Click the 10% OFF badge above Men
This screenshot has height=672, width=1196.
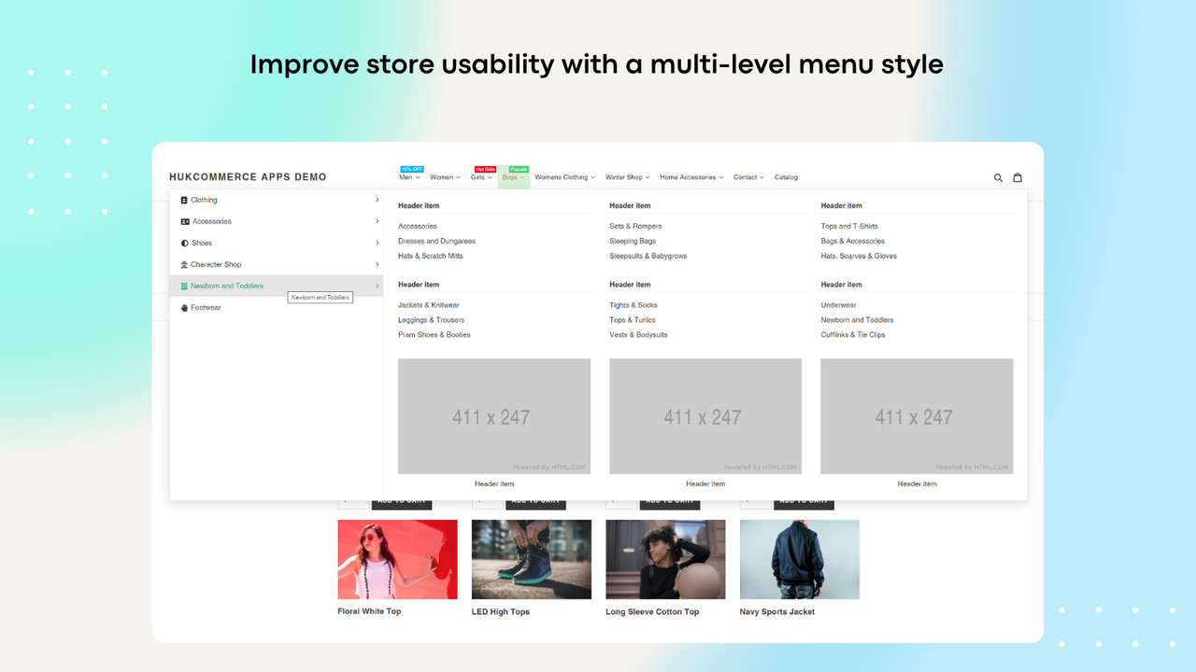pyautogui.click(x=411, y=169)
